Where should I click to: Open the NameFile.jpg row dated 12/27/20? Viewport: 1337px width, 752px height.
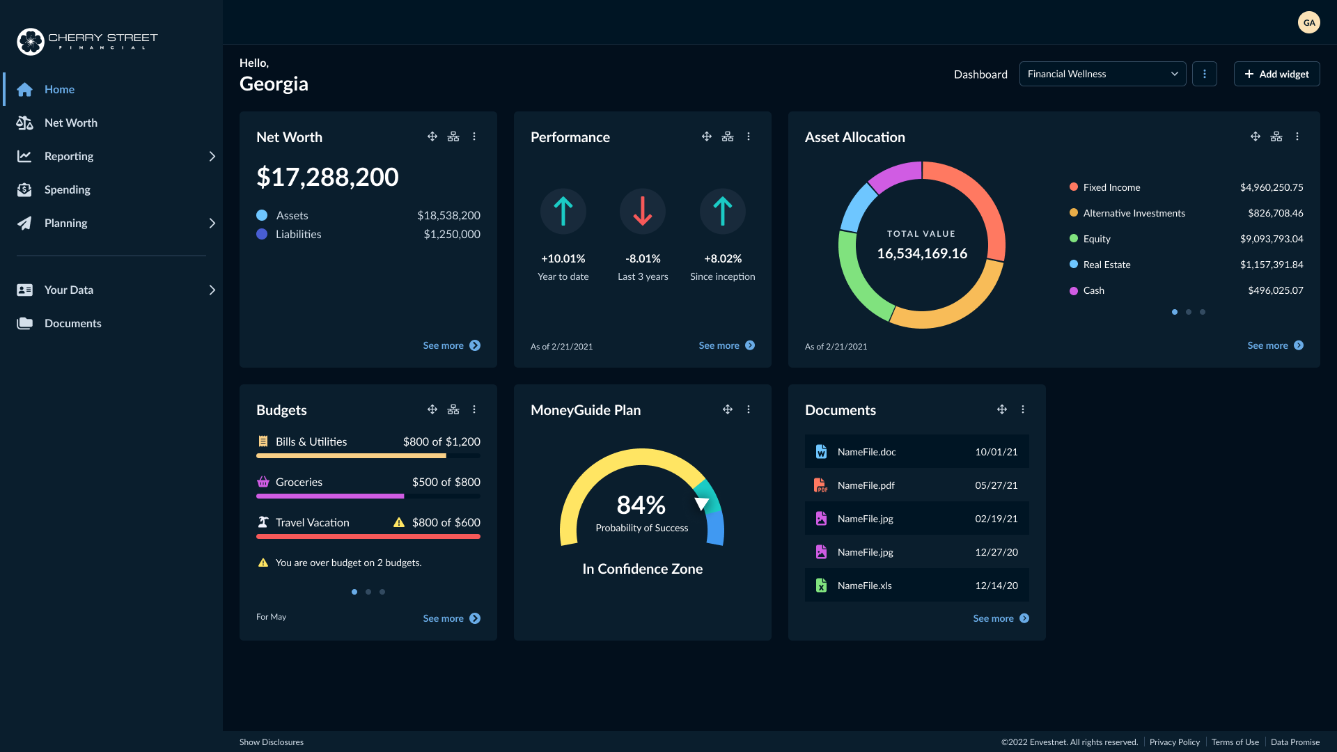coord(917,552)
